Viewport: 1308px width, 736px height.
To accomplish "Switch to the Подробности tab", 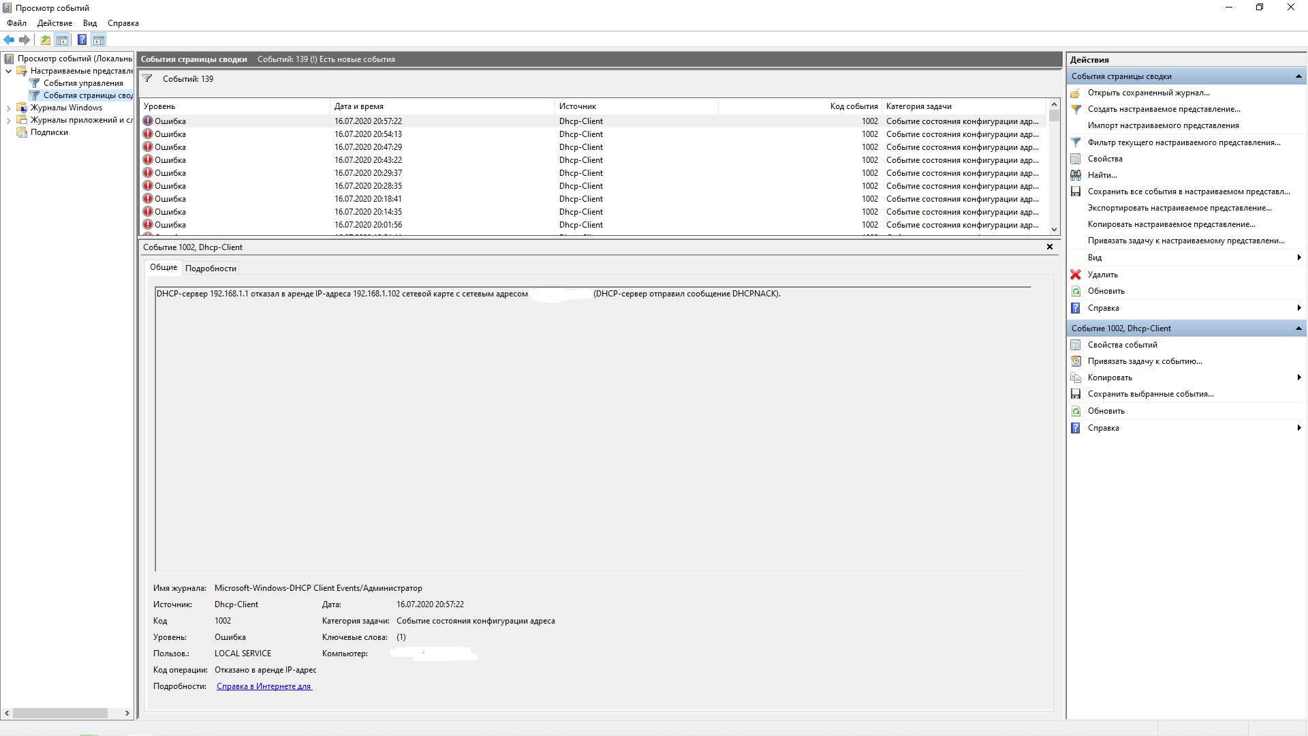I will [x=211, y=269].
